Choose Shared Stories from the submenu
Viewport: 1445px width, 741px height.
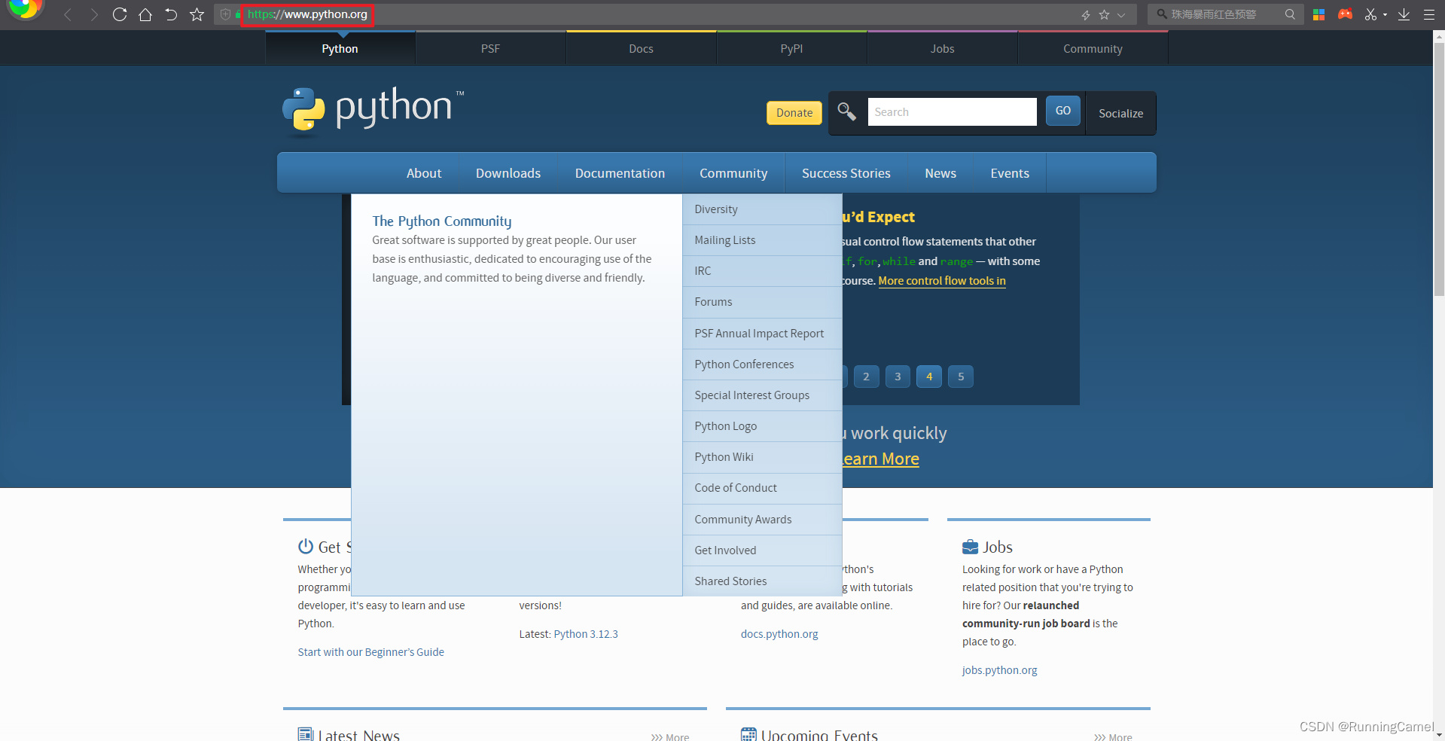pyautogui.click(x=762, y=581)
